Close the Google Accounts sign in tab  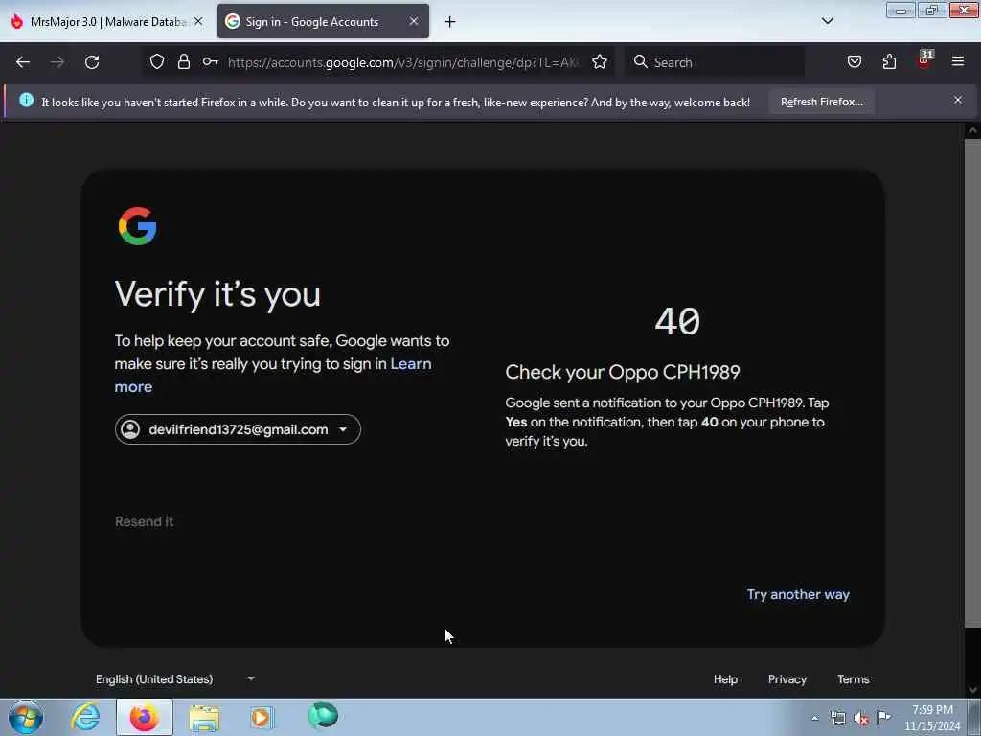point(414,22)
